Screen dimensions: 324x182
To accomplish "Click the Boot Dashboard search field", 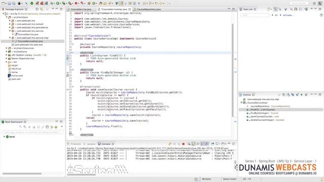I will point(32,132).
